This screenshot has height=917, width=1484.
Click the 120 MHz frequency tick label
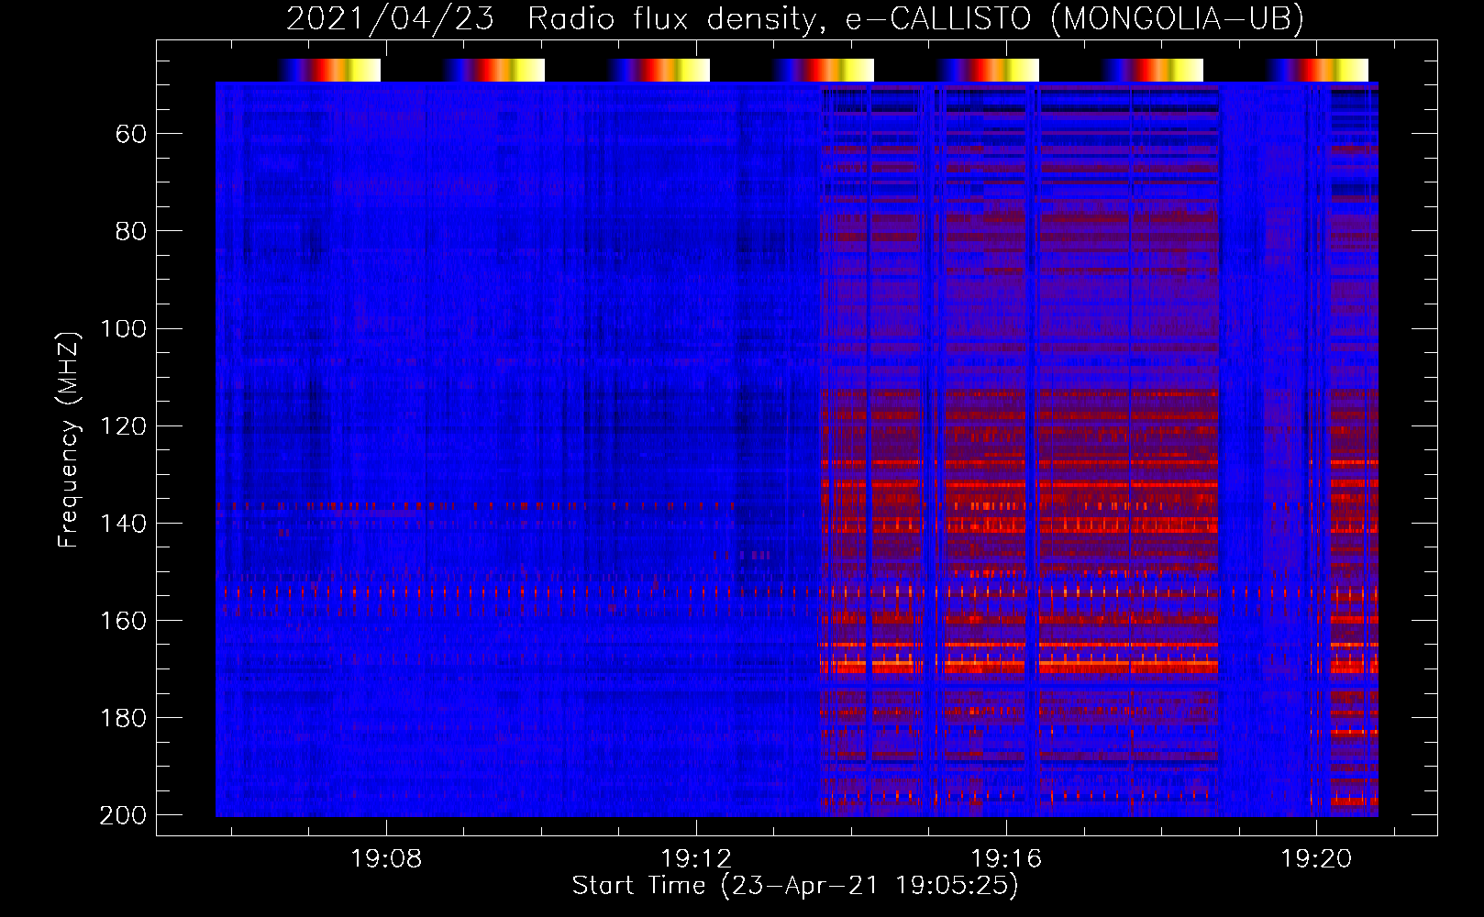pos(123,426)
